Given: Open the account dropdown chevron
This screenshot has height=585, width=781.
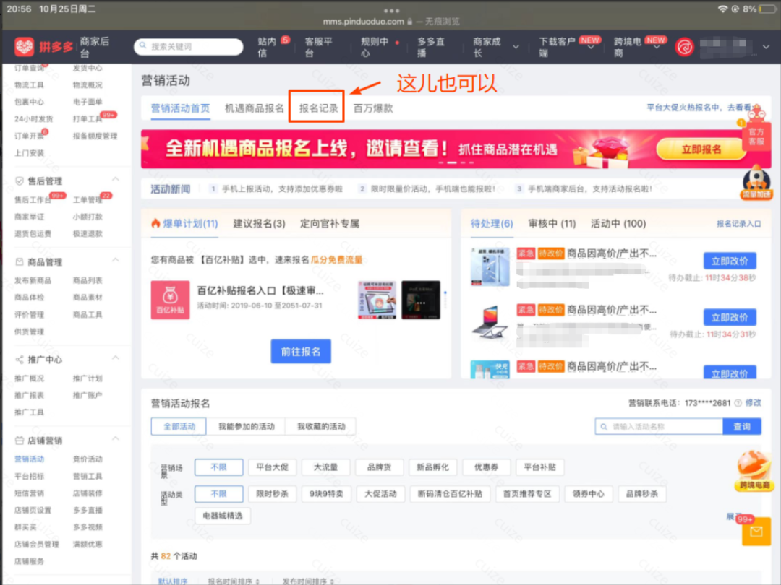Looking at the screenshot, I should 766,47.
